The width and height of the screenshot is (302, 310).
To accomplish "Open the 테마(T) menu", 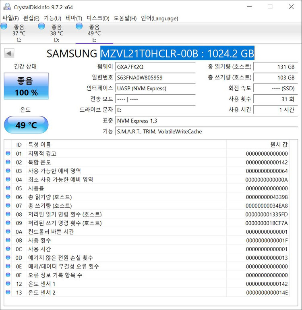I will [x=74, y=18].
